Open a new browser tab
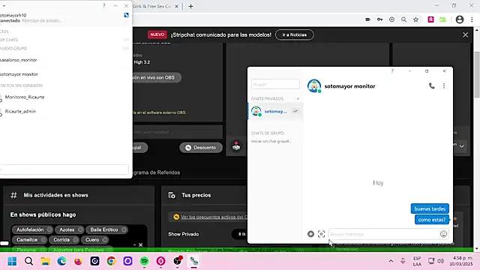The height and width of the screenshot is (270, 480). pyautogui.click(x=190, y=6)
